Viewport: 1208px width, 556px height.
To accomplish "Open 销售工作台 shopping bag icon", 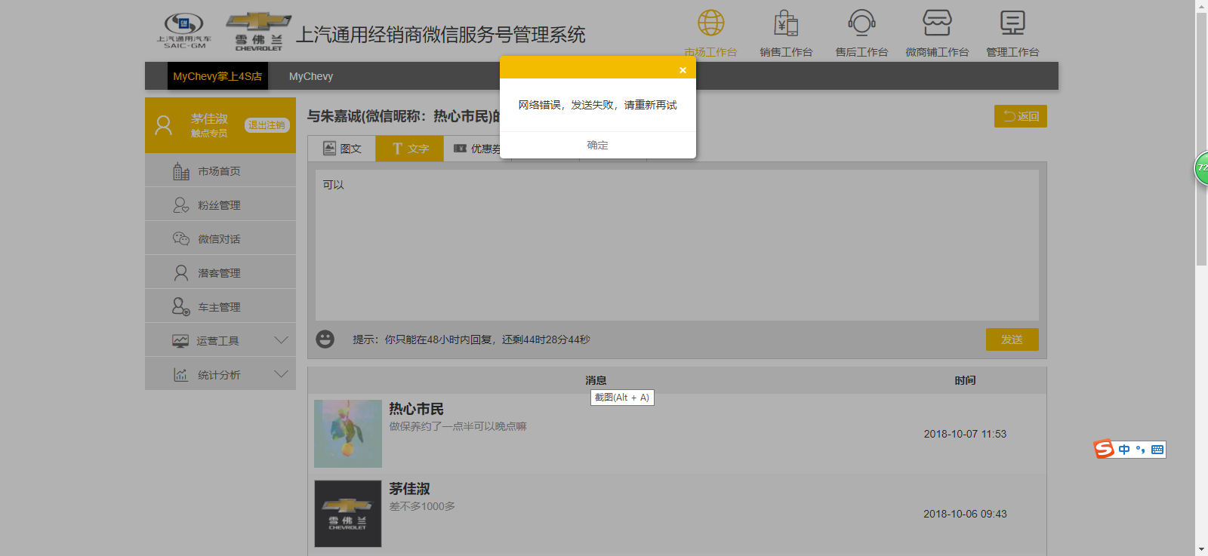I will pos(786,23).
